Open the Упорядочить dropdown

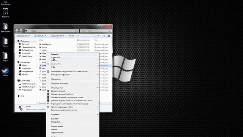tap(23, 36)
